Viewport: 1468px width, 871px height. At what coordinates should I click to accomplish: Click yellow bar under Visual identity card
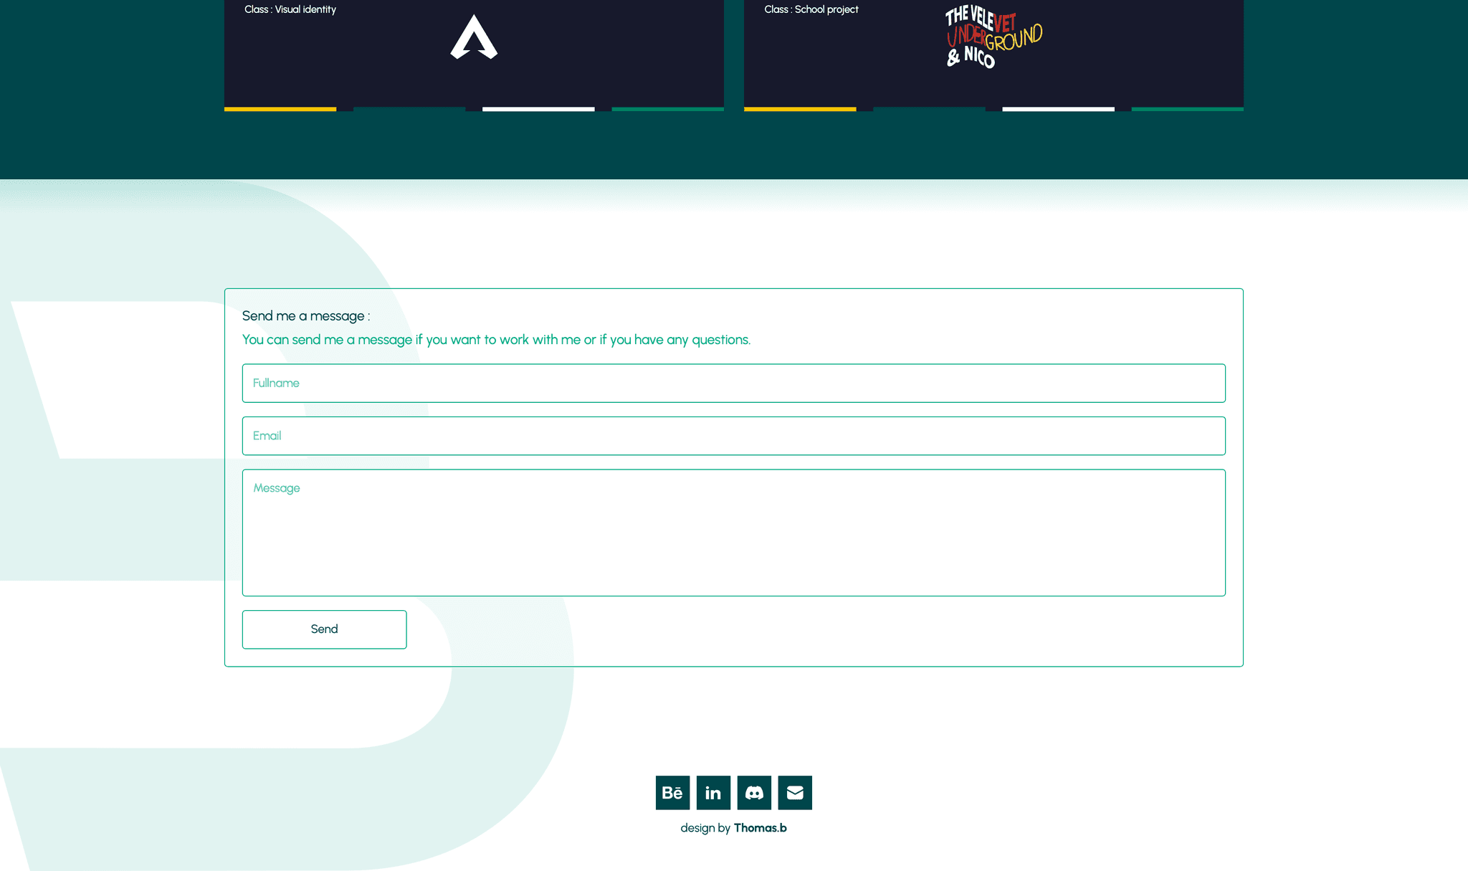click(x=280, y=109)
